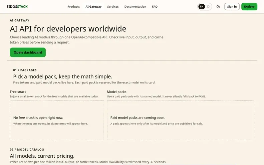Screen dimensions: 264x165
Task: Open the Products menu
Action: point(73,7)
